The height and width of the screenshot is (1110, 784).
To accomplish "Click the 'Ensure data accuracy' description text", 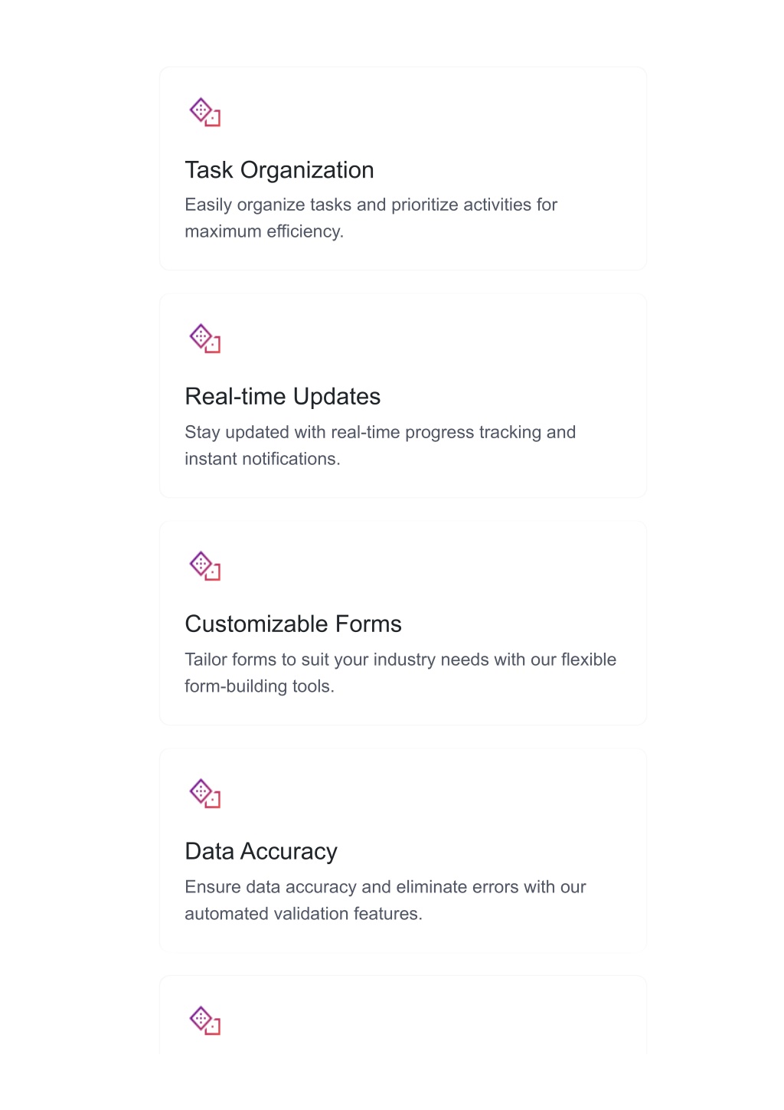I will (385, 900).
